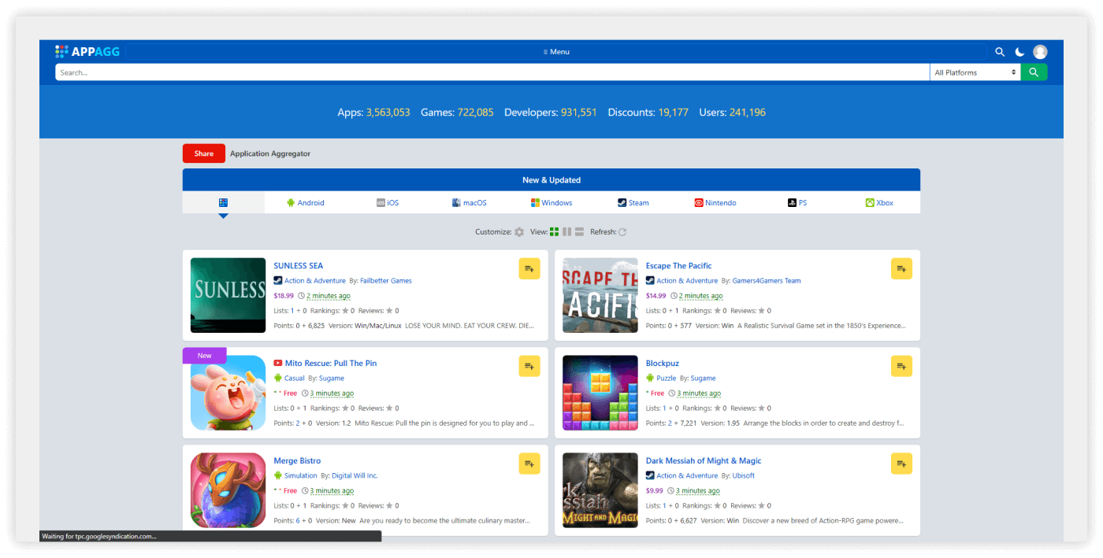Click the YouTube video icon on Mito Rescue
1103x558 pixels.
tap(278, 363)
